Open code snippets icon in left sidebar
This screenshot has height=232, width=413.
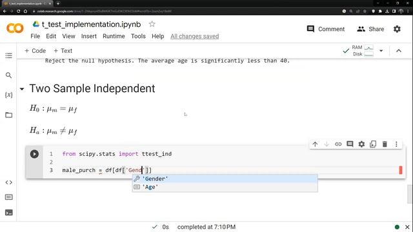point(8,182)
